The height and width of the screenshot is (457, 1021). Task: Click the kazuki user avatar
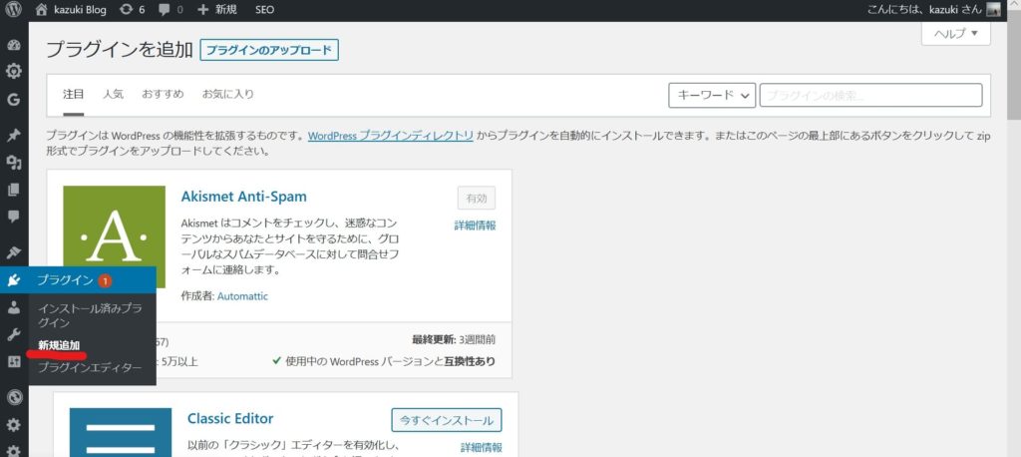pos(993,10)
